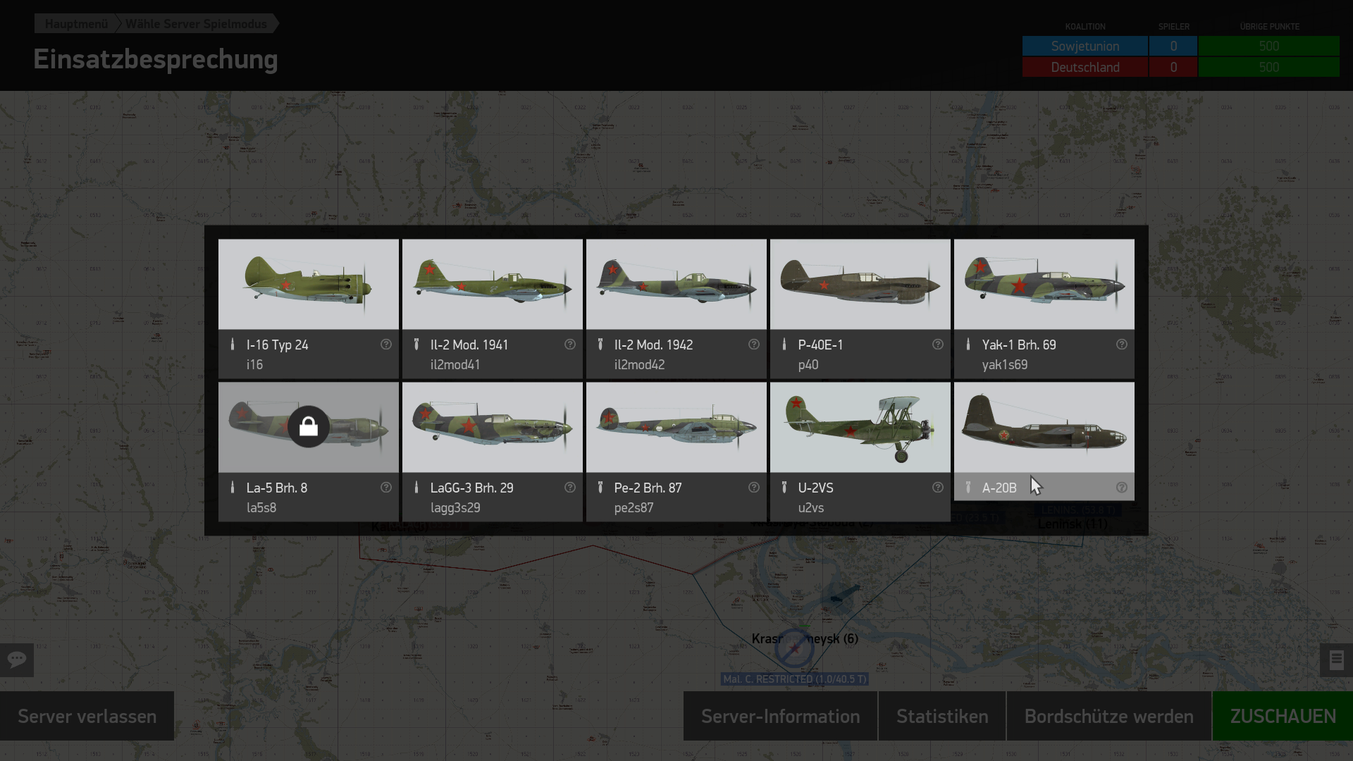Click Sowjetunion player count 0
Viewport: 1353px width, 761px height.
[1173, 46]
